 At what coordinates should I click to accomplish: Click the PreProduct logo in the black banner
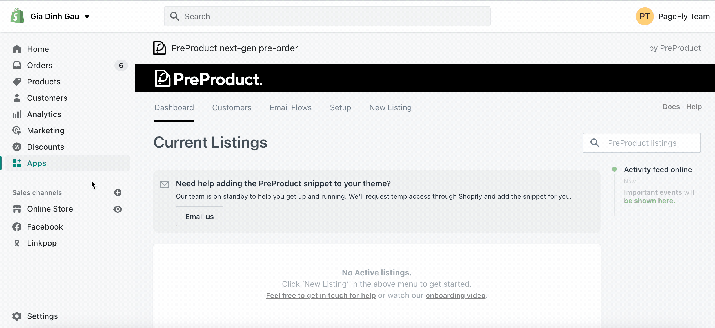[208, 78]
